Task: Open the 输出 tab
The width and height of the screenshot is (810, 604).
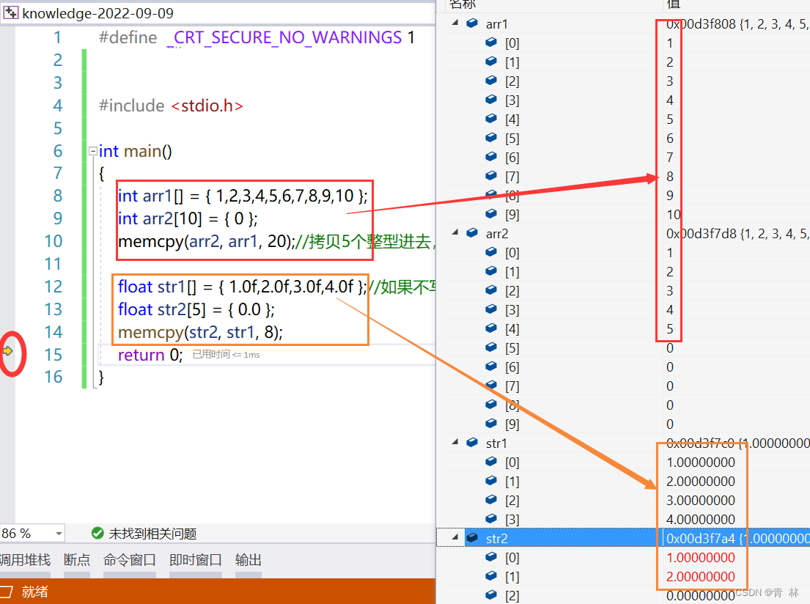Action: pos(248,560)
